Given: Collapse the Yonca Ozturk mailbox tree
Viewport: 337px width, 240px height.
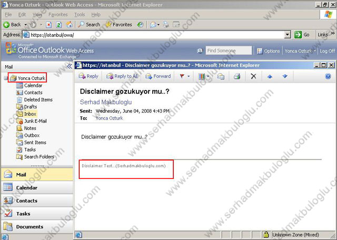Looking at the screenshot, I should point(5,78).
